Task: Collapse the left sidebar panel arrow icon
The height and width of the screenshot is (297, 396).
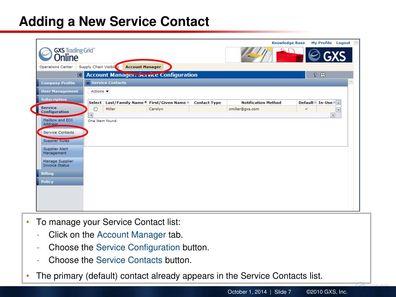Action: point(80,75)
